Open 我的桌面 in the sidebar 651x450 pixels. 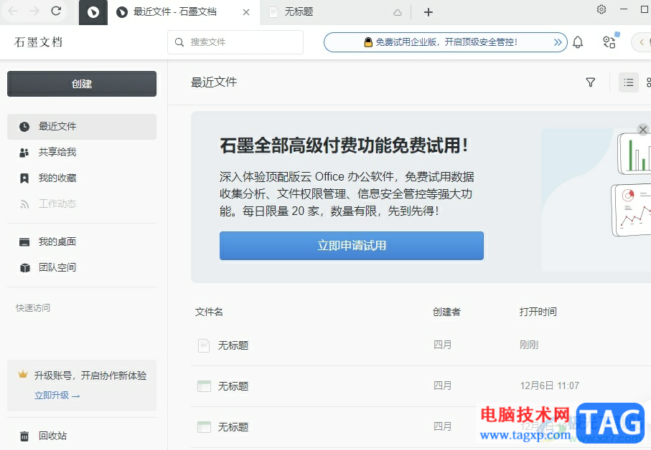(82, 241)
